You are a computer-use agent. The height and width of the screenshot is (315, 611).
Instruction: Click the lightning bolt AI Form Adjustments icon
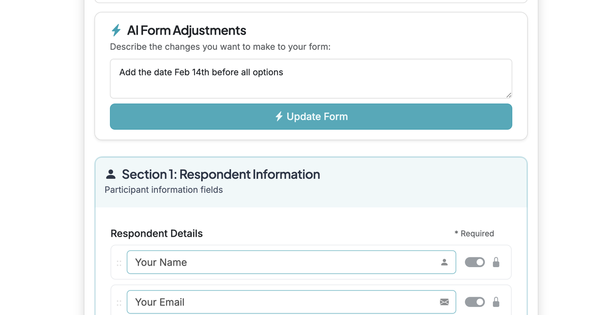(x=116, y=30)
